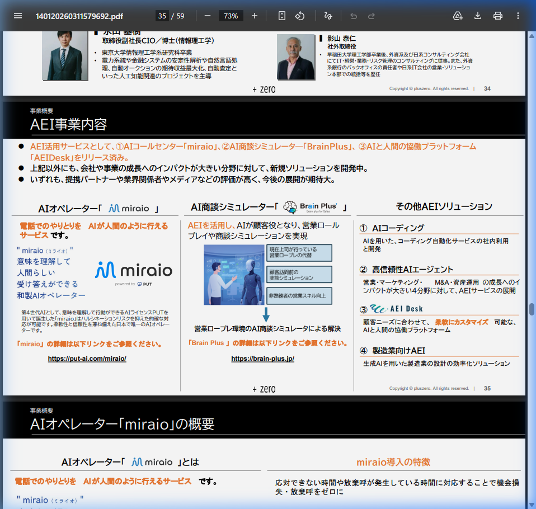This screenshot has height=509, width=536.
Task: Click the Add to Collections icon
Action: [x=458, y=16]
